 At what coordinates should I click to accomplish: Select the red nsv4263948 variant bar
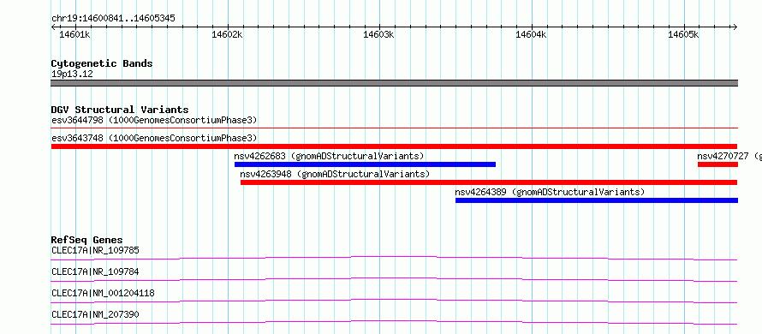tap(489, 182)
